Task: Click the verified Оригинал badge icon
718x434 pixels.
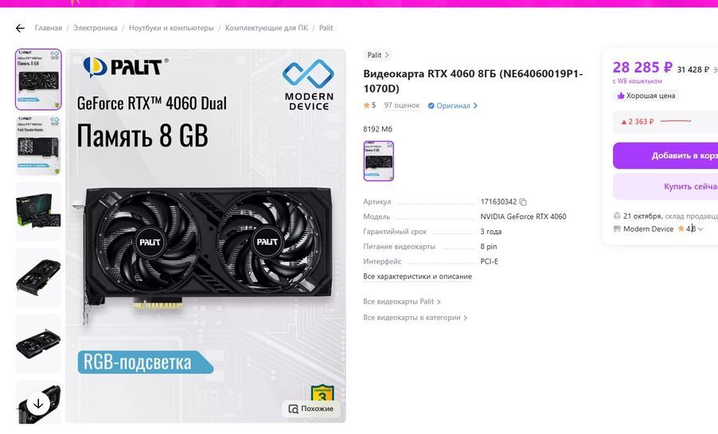Action: [x=431, y=106]
